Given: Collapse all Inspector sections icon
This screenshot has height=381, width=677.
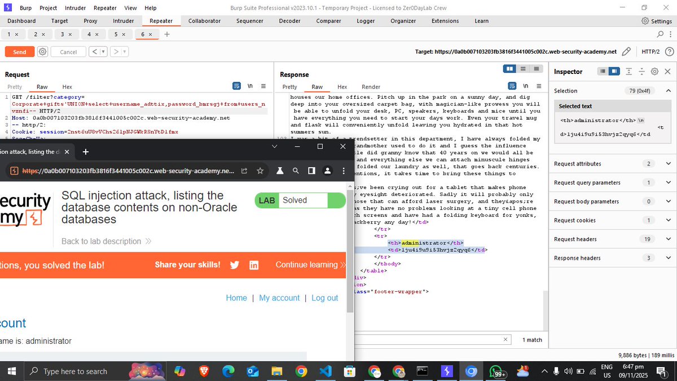Looking at the screenshot, I should 641,72.
